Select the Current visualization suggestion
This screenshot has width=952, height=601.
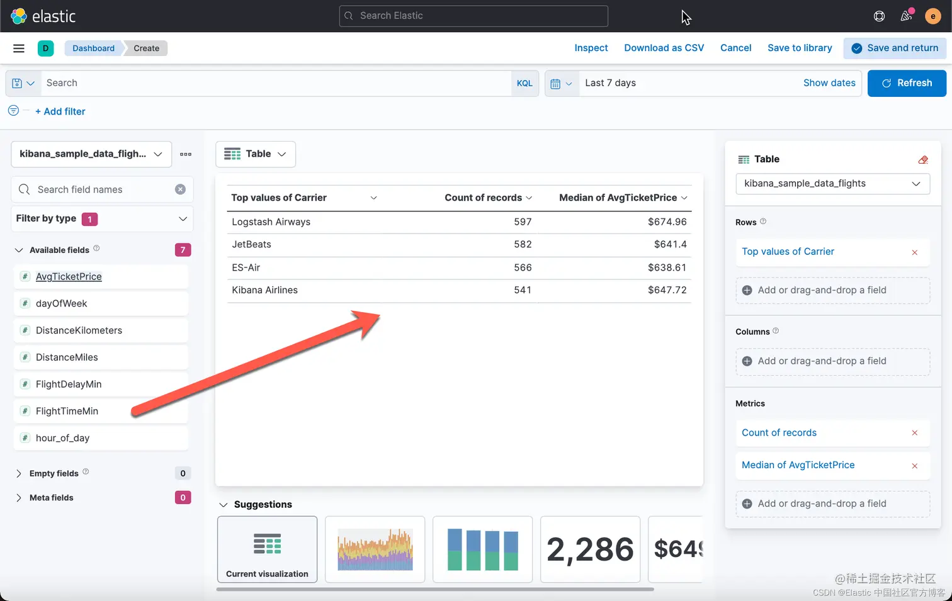tap(267, 549)
